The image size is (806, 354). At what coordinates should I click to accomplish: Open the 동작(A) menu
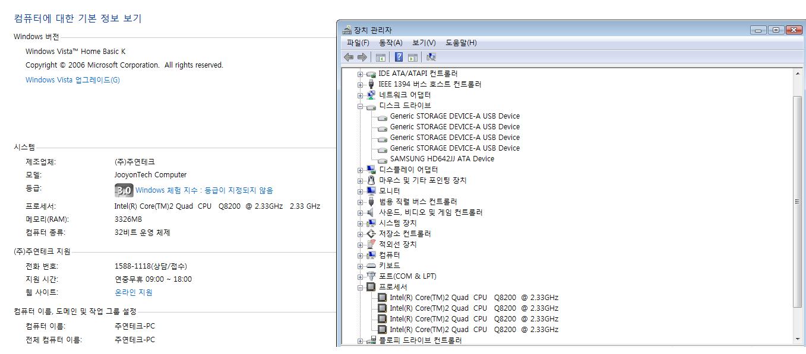click(x=390, y=43)
